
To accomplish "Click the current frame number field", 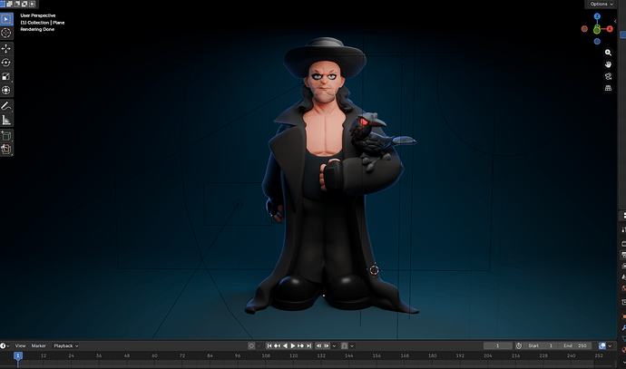I will tap(497, 345).
